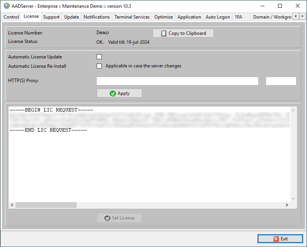The height and width of the screenshot is (247, 307).
Task: Click the proxy port input field
Action: click(x=281, y=81)
